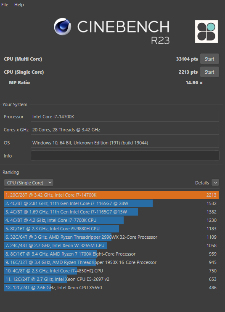The height and width of the screenshot is (312, 225).
Task: Select ranking row 11 Xeon E5-2697 v2
Action: pos(111,279)
